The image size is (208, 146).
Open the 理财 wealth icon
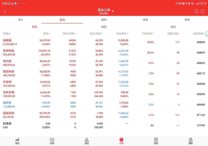point(191,141)
